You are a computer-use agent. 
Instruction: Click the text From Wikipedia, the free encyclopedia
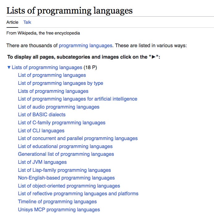(43, 33)
